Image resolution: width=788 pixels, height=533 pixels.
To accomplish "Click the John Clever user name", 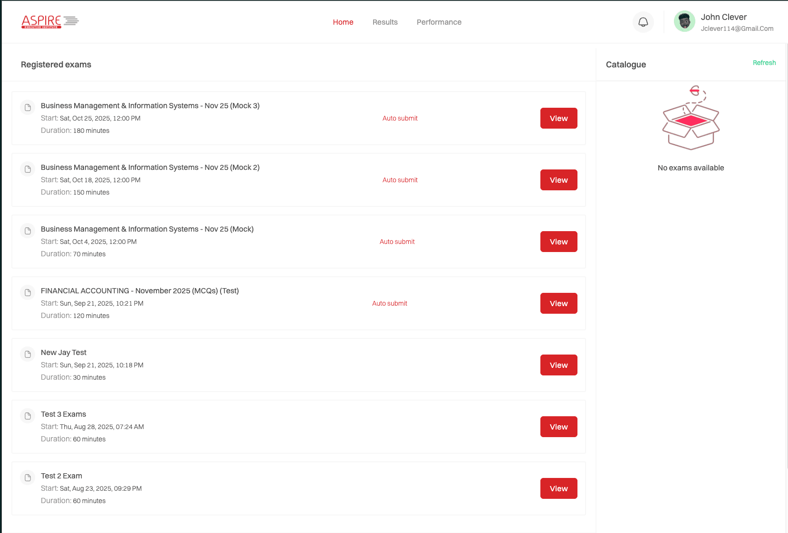I will (x=724, y=17).
